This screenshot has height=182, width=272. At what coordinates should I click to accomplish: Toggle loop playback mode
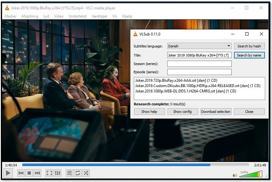pyautogui.click(x=77, y=173)
